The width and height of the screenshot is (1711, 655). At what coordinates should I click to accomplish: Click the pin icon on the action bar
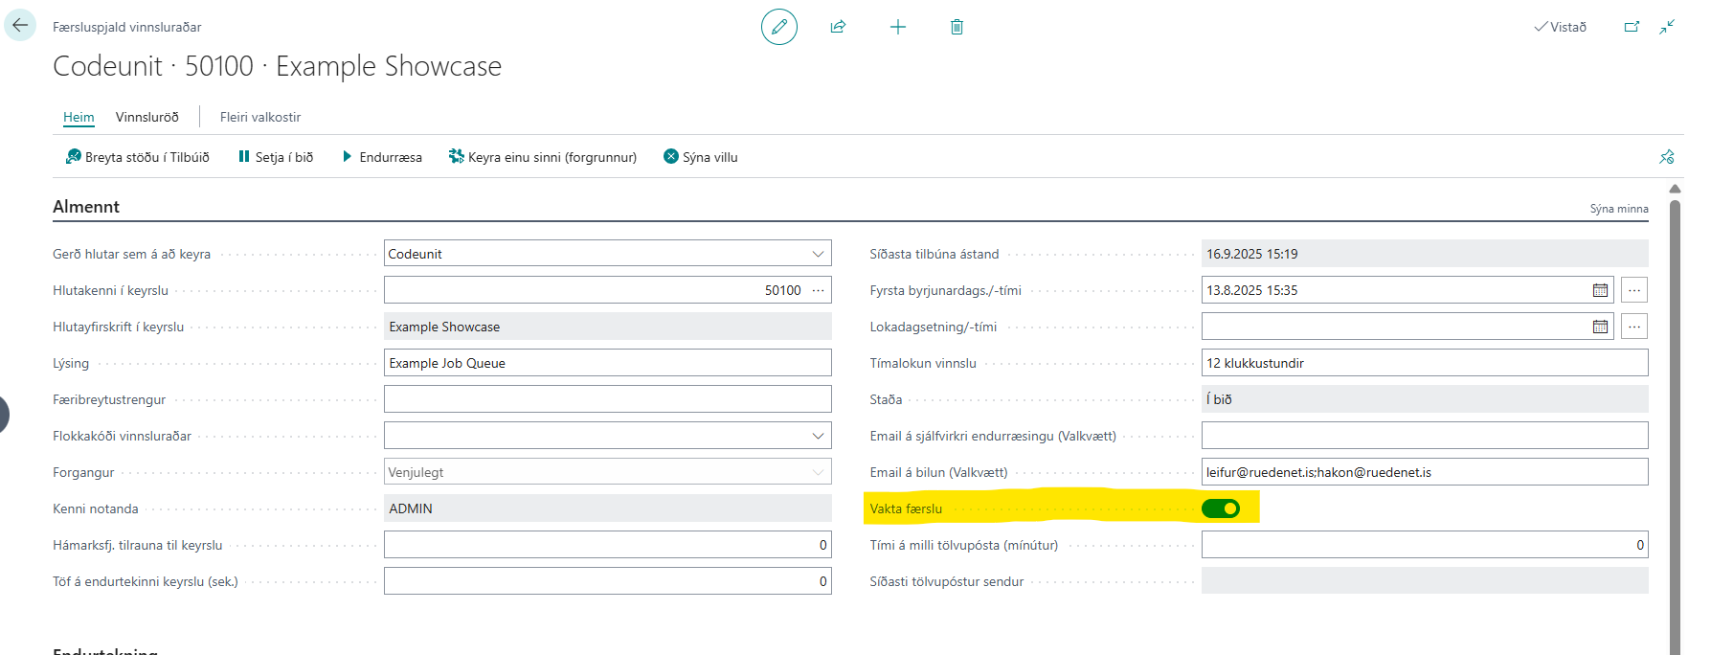[1666, 157]
